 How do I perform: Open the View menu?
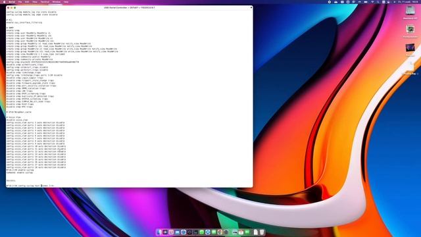click(x=35, y=2)
